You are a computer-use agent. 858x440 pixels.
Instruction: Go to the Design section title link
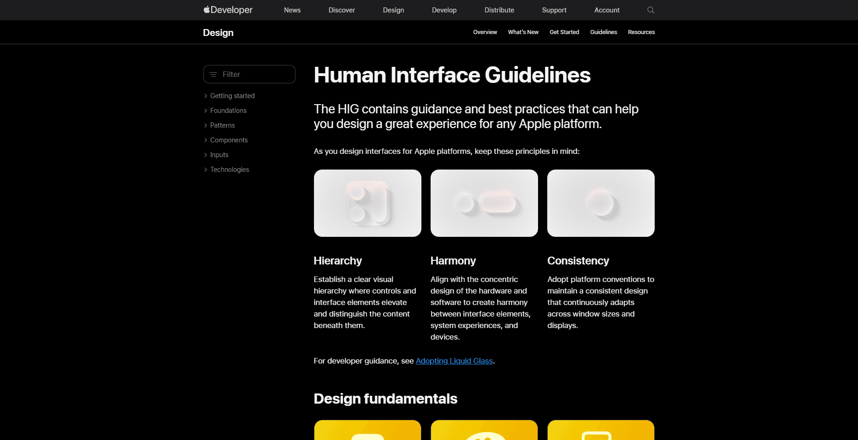[218, 33]
